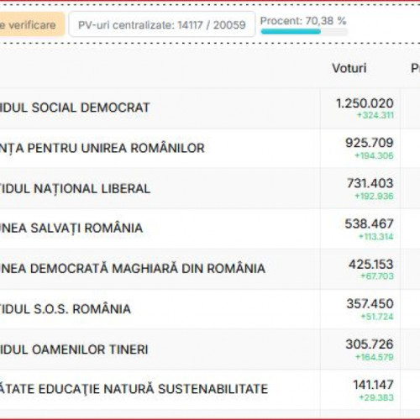Click the 'verificare' orange button

click(x=32, y=25)
